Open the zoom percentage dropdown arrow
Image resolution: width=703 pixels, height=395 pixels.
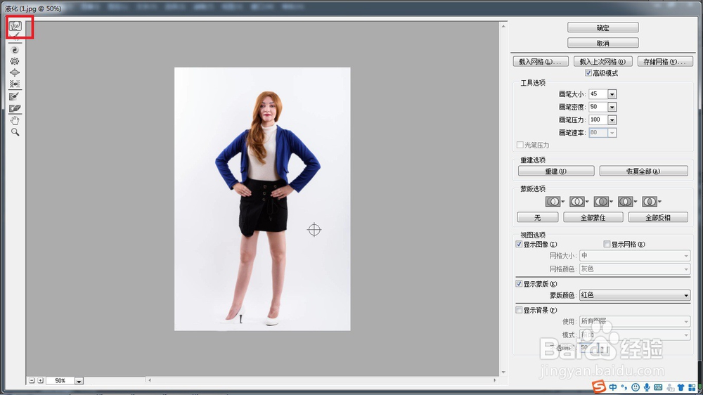[79, 381]
